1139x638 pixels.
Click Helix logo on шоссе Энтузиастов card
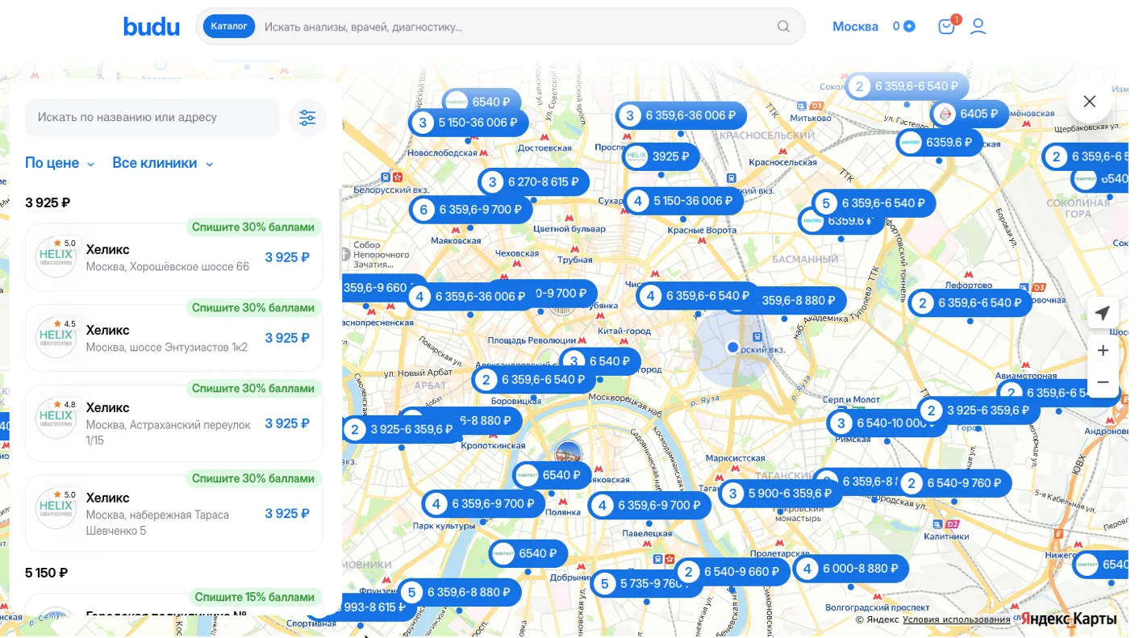[x=56, y=338]
